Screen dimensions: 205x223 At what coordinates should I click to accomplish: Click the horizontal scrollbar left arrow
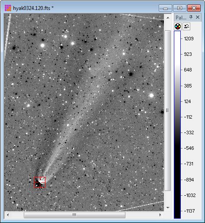click(8, 215)
